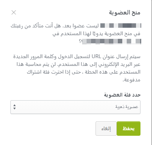The width and height of the screenshot is (152, 145).
Task: Click the downward triangle in the select box
Action: (14, 108)
